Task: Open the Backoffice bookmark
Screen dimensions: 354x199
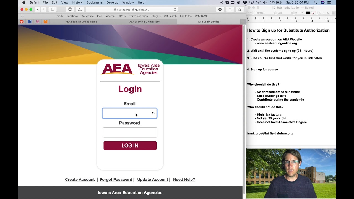Action: point(87,16)
